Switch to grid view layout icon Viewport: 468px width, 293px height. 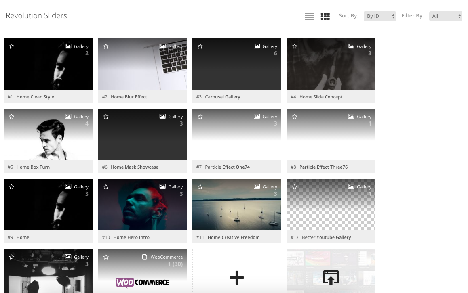tap(325, 17)
